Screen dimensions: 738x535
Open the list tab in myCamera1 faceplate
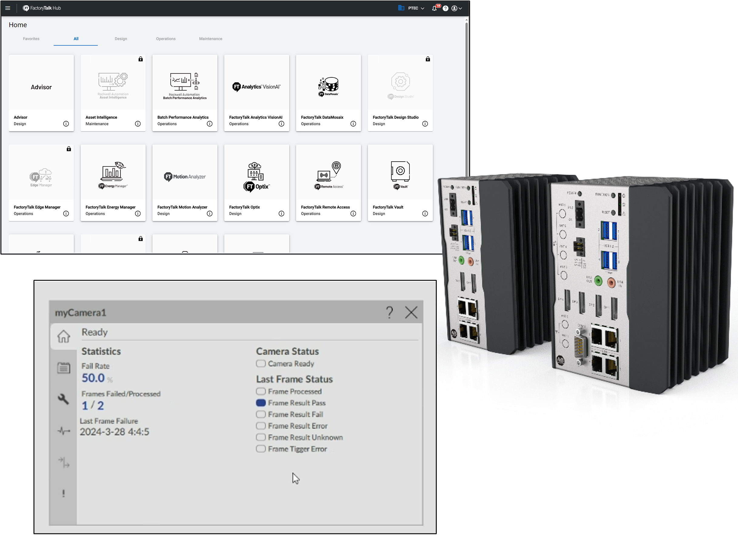tap(64, 368)
